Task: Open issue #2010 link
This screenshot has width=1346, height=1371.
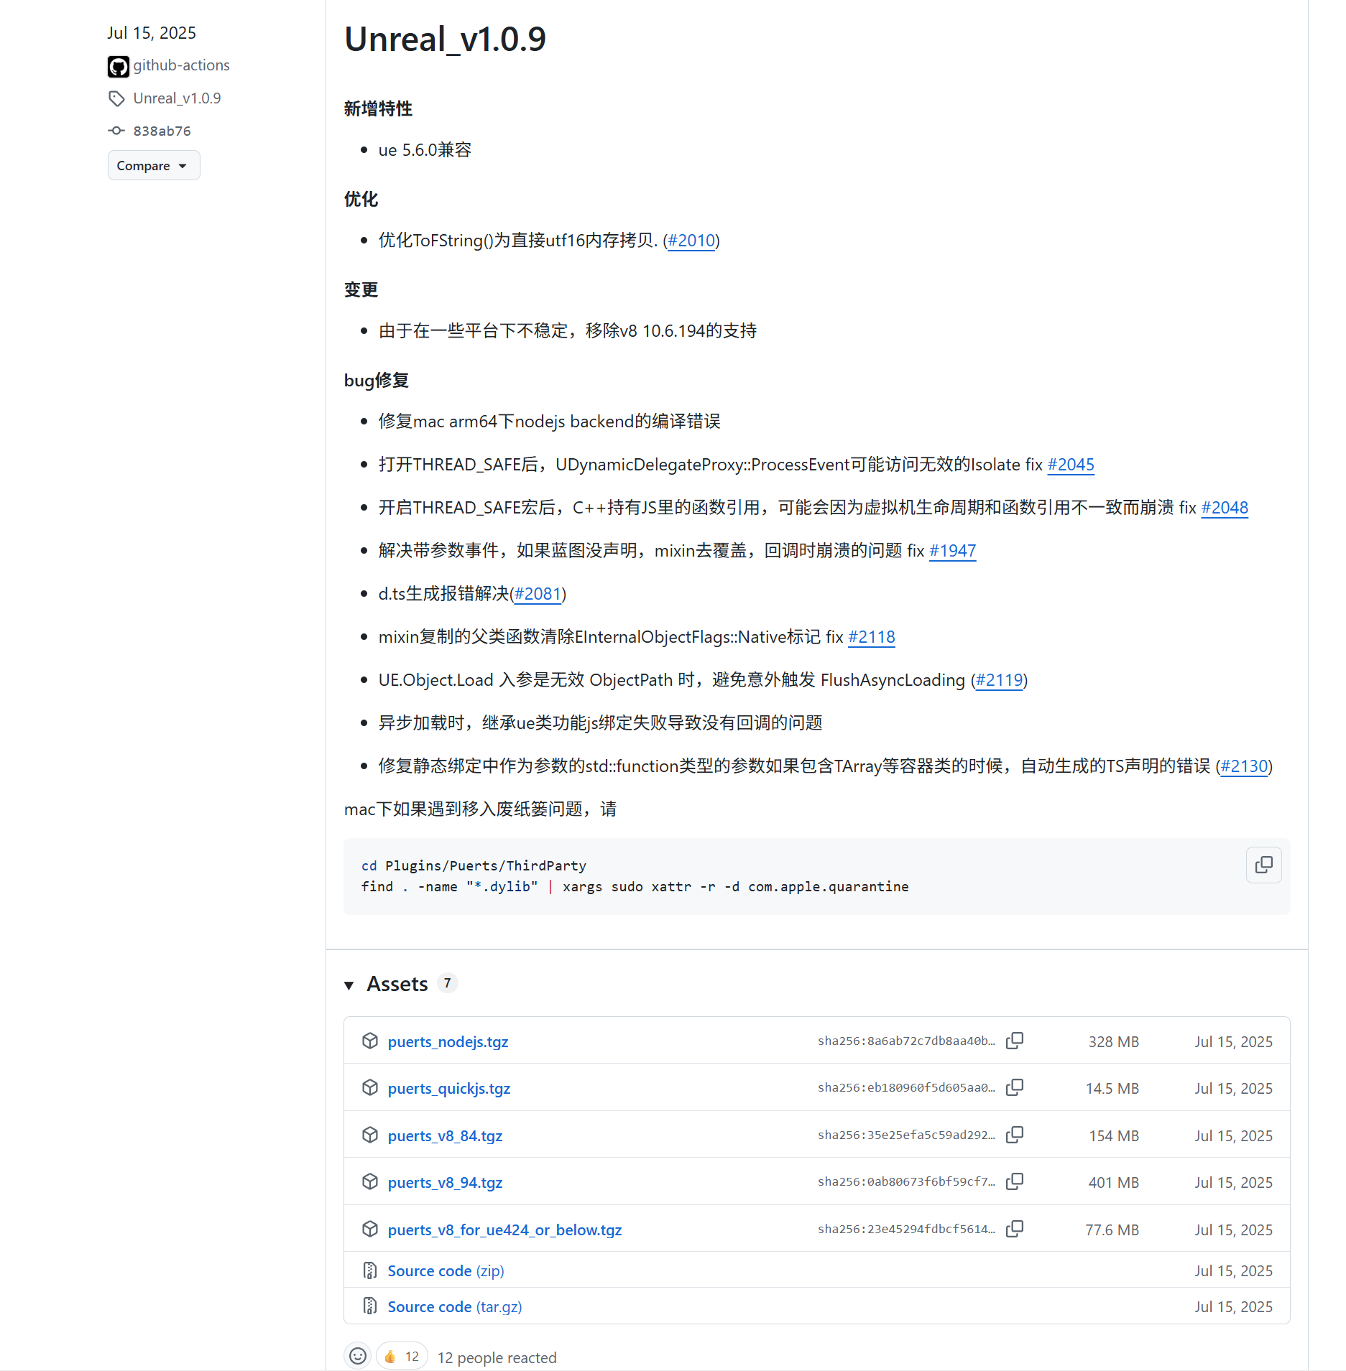Action: coord(691,241)
